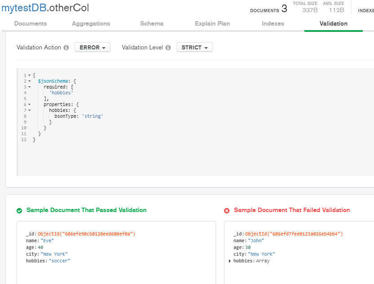Click the ObjectId of the passed document
Viewport: 374px width, 284px height.
point(86,234)
